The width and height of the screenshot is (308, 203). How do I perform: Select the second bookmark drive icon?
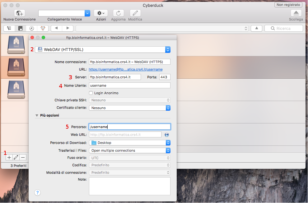click(x=16, y=67)
